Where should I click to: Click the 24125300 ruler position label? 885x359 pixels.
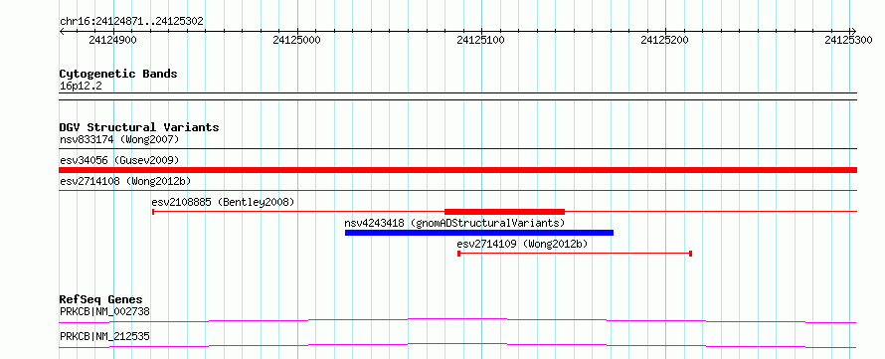pos(848,40)
